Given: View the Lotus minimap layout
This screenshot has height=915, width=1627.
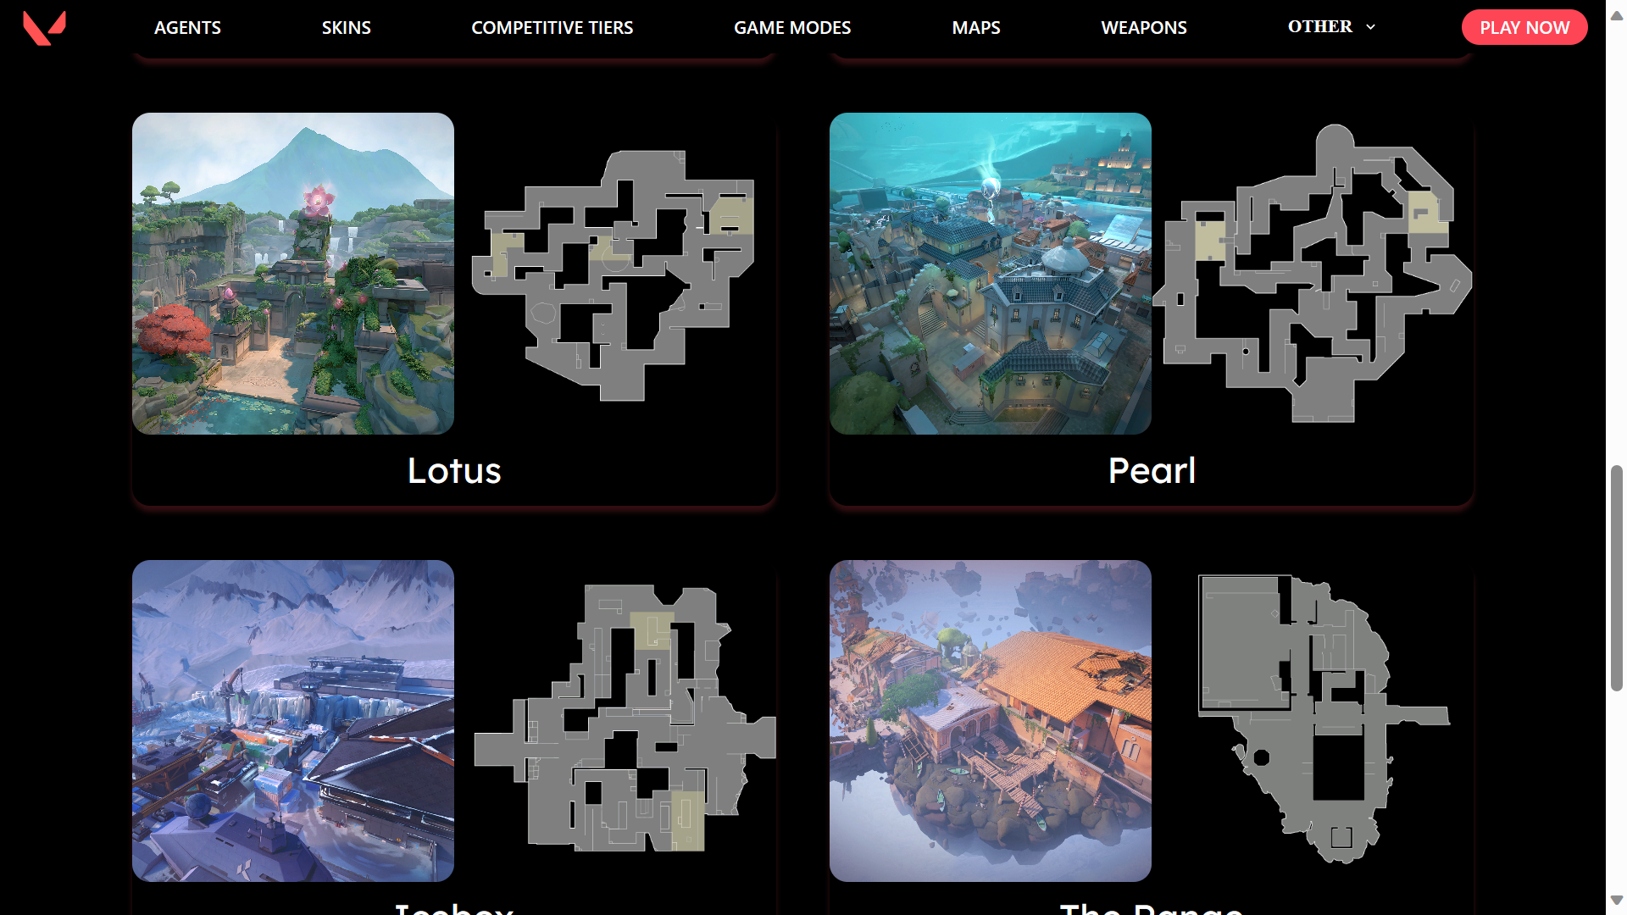Looking at the screenshot, I should pyautogui.click(x=614, y=275).
